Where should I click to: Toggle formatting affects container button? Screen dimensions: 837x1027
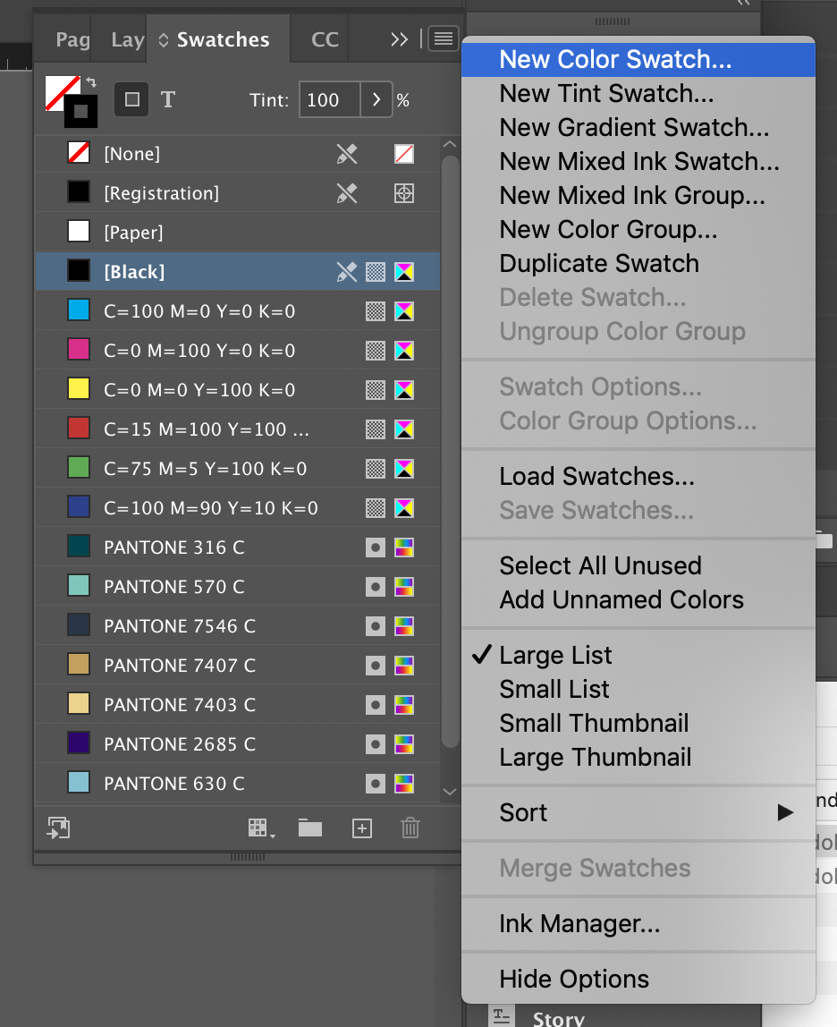(131, 99)
